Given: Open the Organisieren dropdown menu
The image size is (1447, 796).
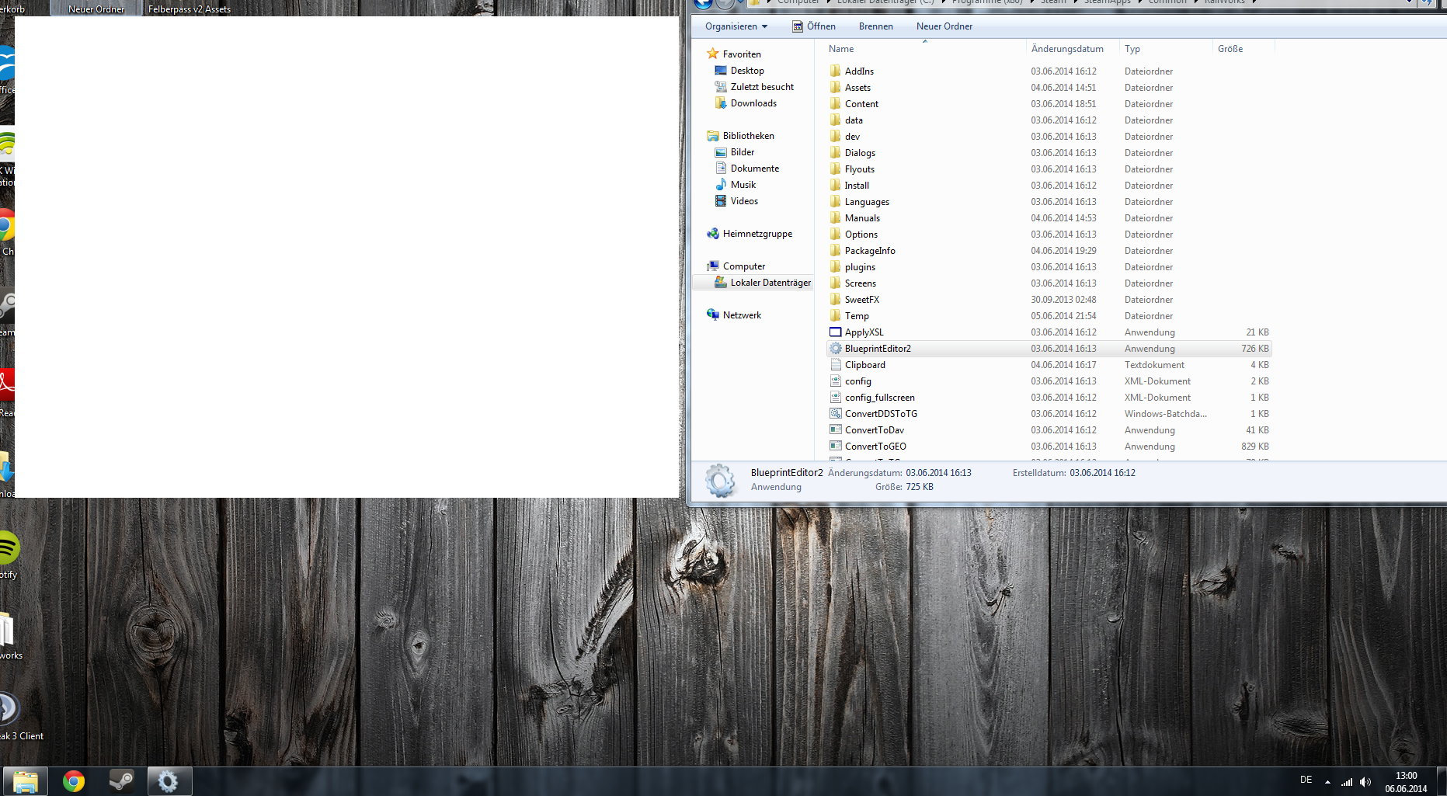Looking at the screenshot, I should pos(736,26).
